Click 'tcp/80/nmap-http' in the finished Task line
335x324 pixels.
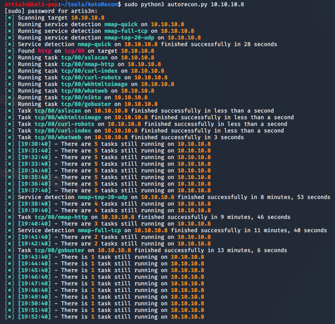point(61,217)
